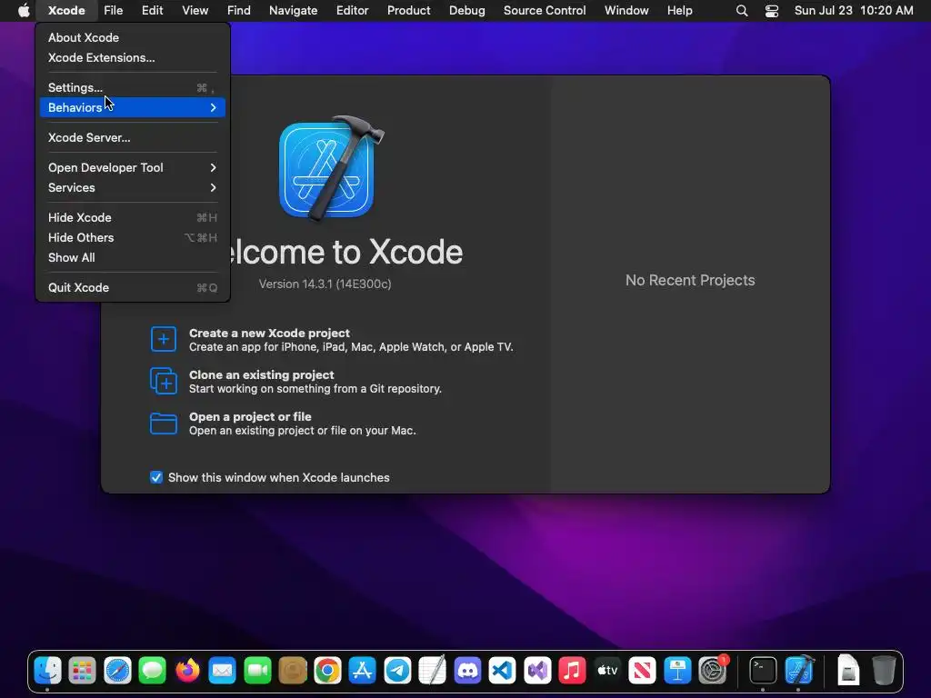
Task: Expand the Behaviors submenu
Action: [x=133, y=107]
